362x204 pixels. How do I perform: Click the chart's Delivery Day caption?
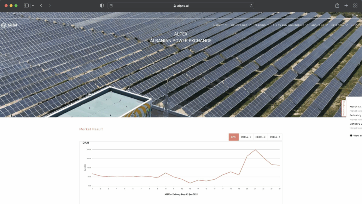pos(181,194)
